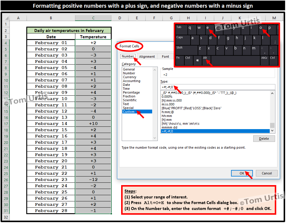Viewport: 286px width, 223px height.
Task: Click the +10 temperature cell
Action: pyautogui.click(x=93, y=123)
